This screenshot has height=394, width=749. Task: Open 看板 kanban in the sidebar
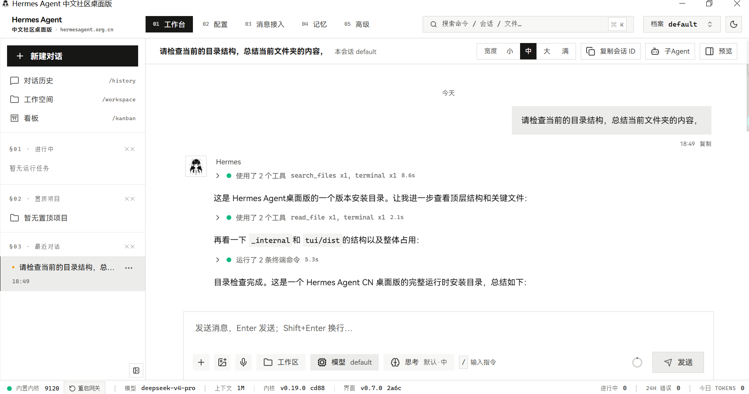click(73, 118)
